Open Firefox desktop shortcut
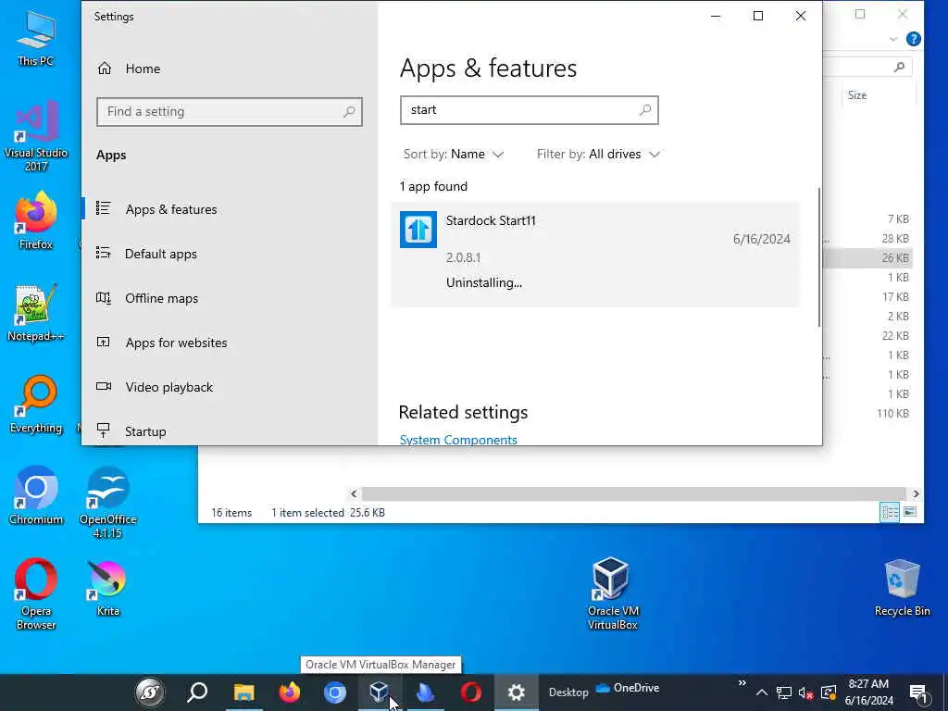Screen dimensions: 948x711 (36, 220)
